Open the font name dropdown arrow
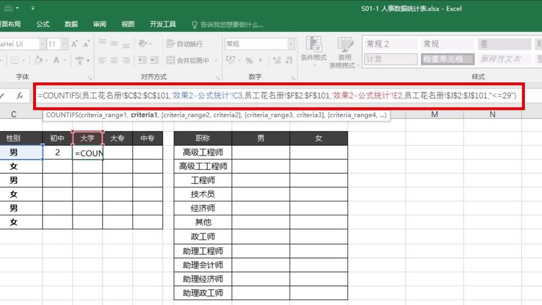 [42, 44]
